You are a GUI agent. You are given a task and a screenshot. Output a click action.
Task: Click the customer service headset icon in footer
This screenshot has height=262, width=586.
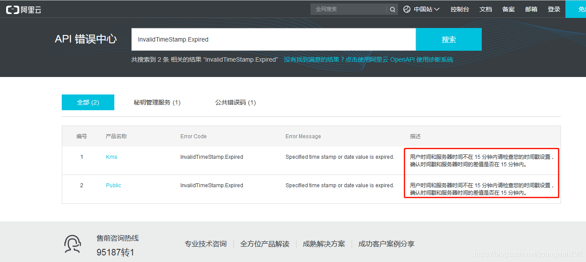pyautogui.click(x=72, y=244)
